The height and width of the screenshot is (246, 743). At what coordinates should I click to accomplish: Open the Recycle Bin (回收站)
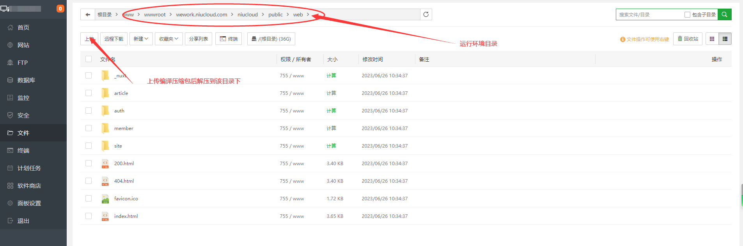688,39
